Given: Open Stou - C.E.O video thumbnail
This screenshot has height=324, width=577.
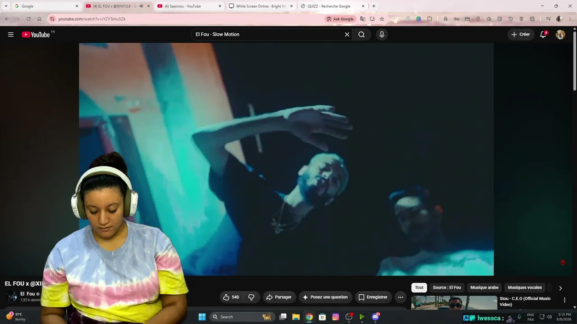Looking at the screenshot, I should 454,302.
